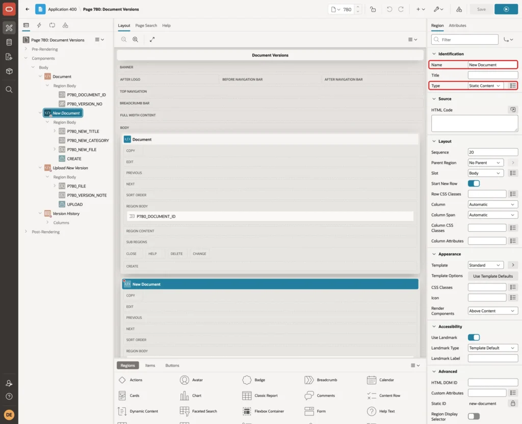
Task: Open the Type Static Content dropdown
Action: click(485, 86)
